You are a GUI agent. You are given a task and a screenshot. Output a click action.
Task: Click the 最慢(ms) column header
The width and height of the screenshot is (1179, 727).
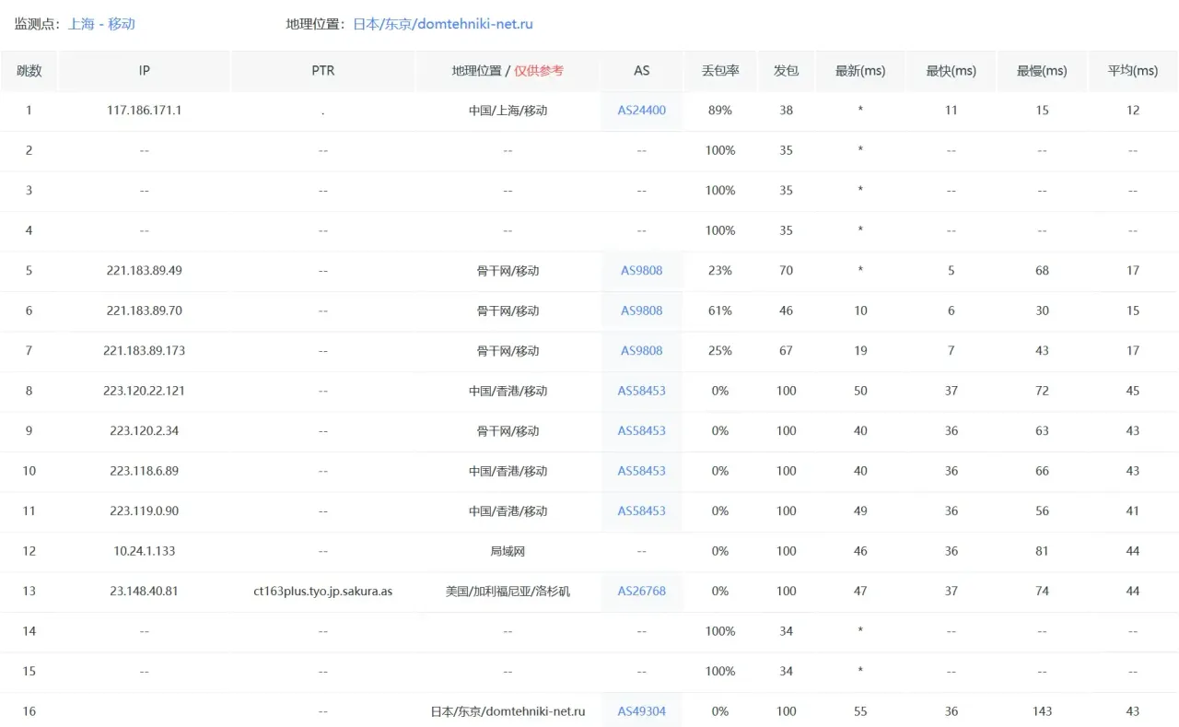coord(1042,70)
